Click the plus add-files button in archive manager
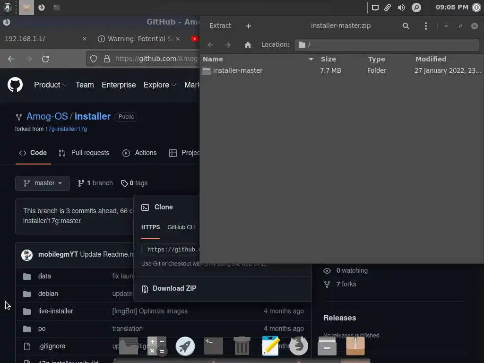Screen dimensions: 484x363 pyautogui.click(x=249, y=26)
